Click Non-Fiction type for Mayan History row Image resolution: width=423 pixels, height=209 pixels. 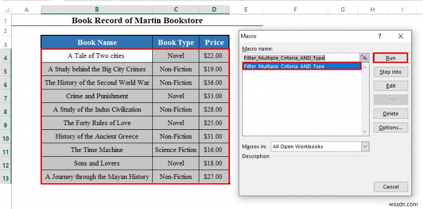[x=176, y=177]
